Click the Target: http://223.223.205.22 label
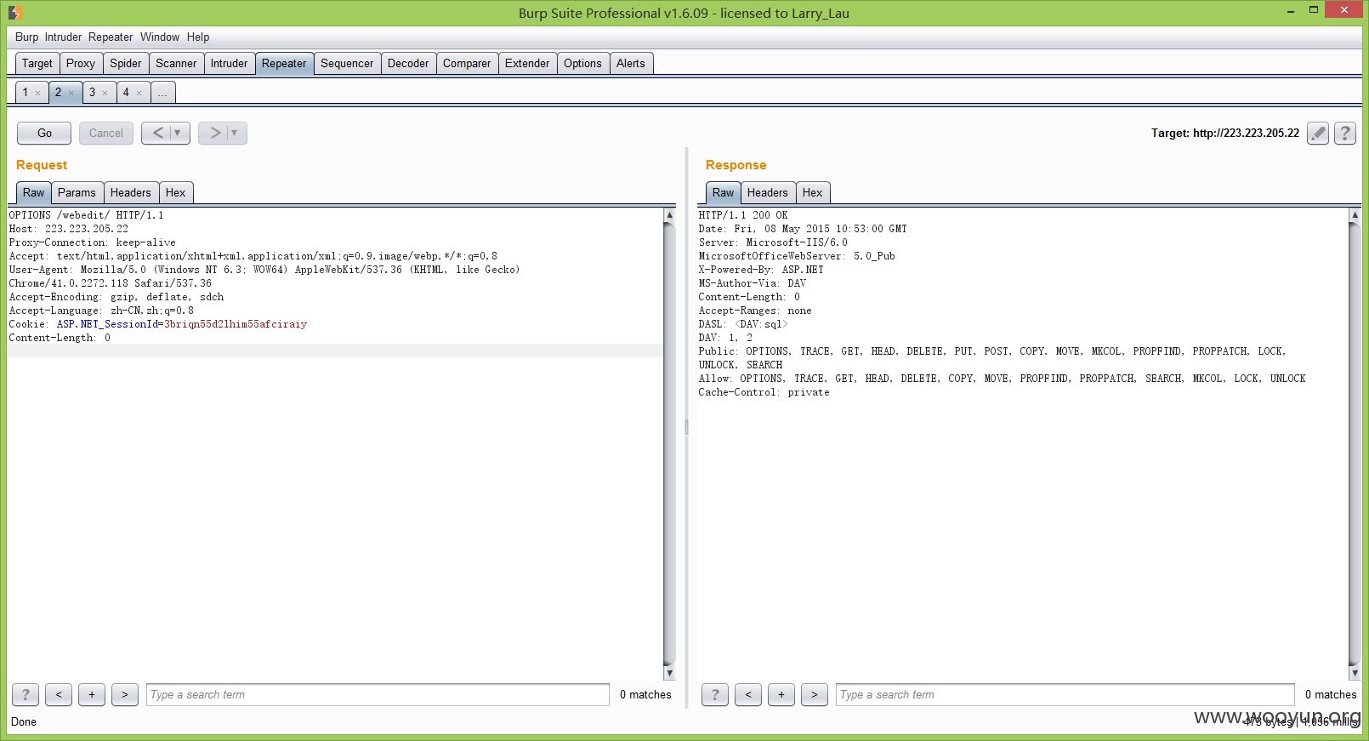This screenshot has width=1369, height=741. tap(1225, 133)
